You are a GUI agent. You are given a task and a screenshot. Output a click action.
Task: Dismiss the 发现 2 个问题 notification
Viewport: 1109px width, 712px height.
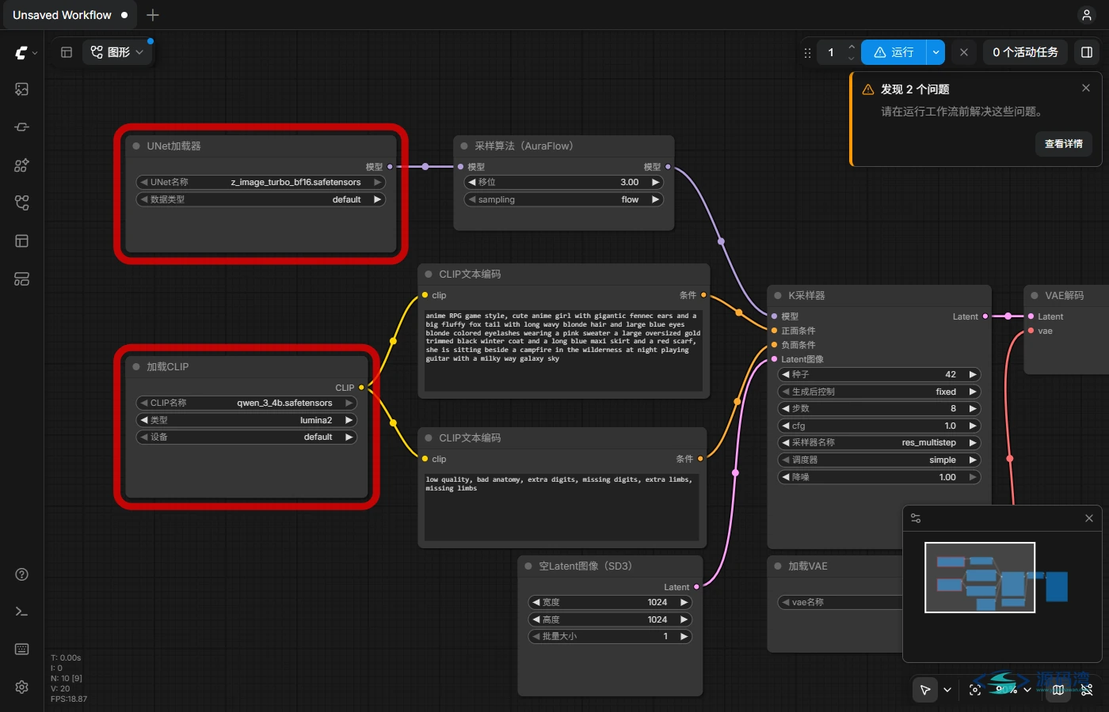(x=1086, y=88)
